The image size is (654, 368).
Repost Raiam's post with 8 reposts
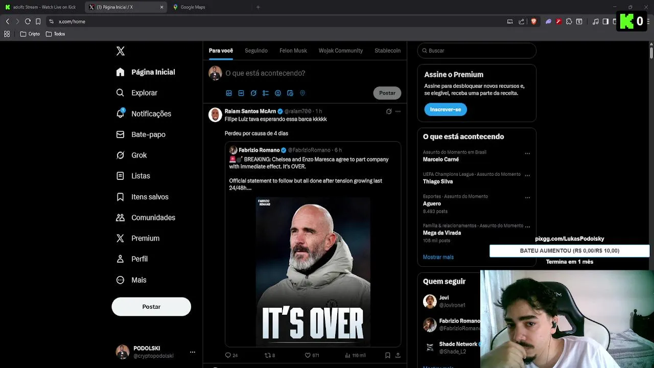click(x=269, y=355)
